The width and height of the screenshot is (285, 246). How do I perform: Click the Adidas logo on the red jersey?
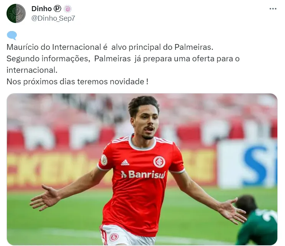[x=125, y=162]
